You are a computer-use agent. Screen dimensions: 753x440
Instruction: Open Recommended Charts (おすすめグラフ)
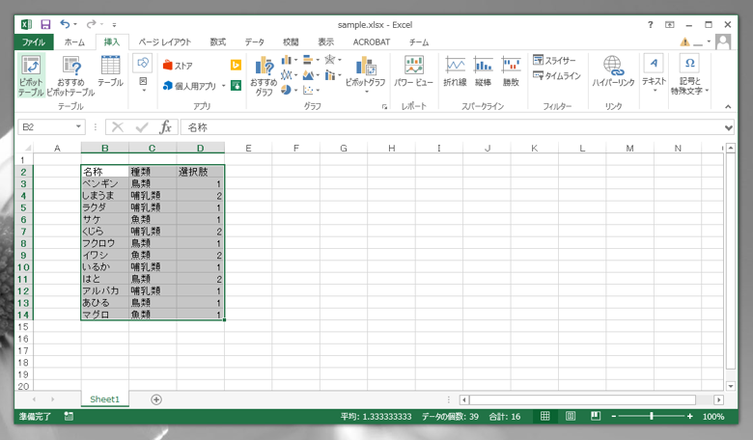pyautogui.click(x=264, y=76)
